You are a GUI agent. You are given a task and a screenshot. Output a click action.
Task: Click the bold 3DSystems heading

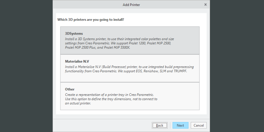pos(74,33)
